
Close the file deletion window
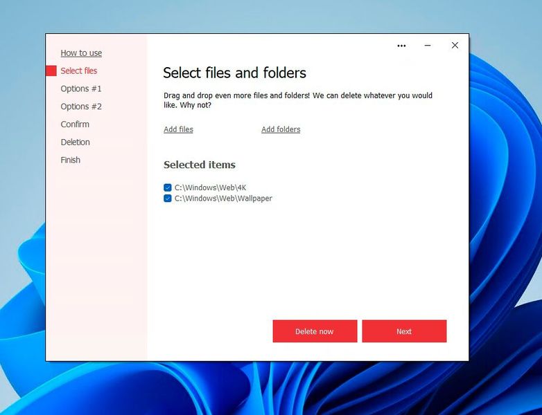(455, 46)
